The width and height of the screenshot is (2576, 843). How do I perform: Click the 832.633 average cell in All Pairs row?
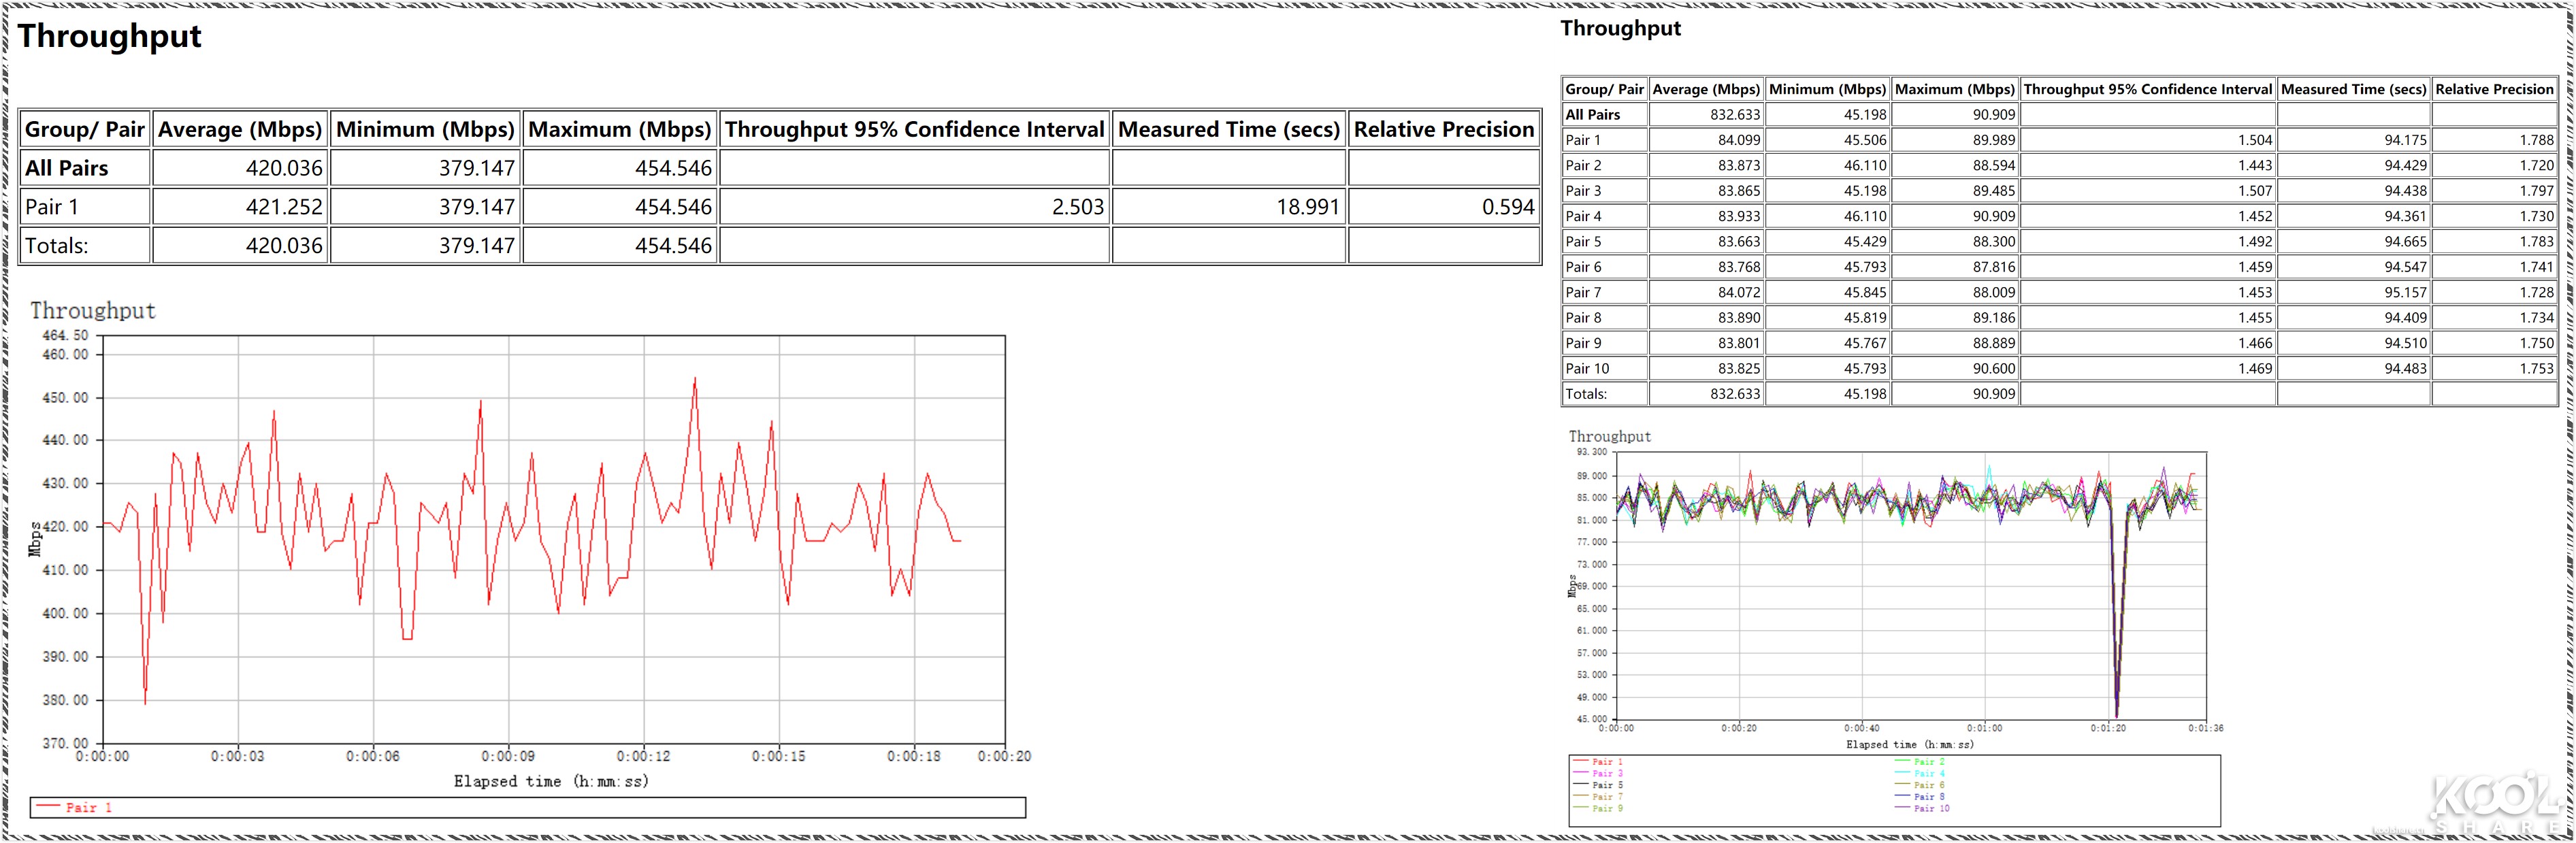click(1734, 115)
